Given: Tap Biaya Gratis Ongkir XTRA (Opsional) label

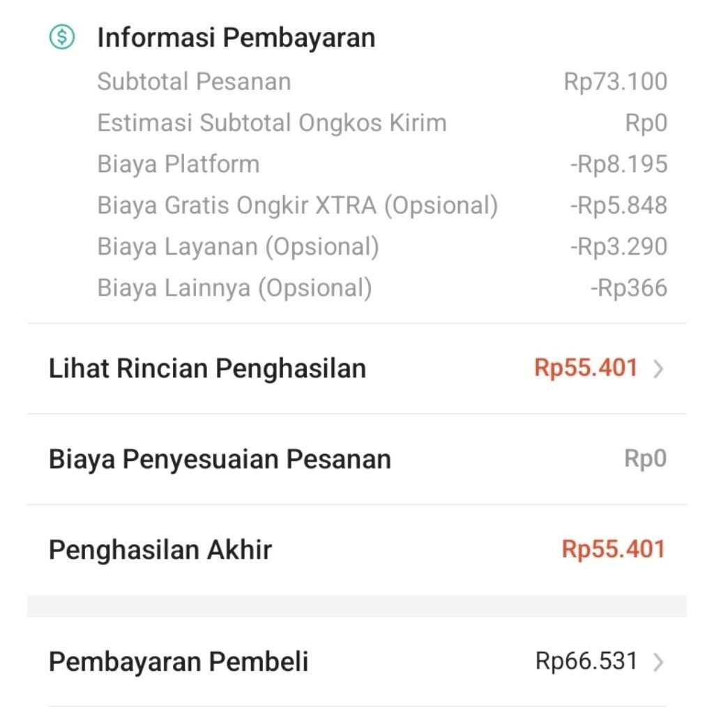Looking at the screenshot, I should click(297, 206).
